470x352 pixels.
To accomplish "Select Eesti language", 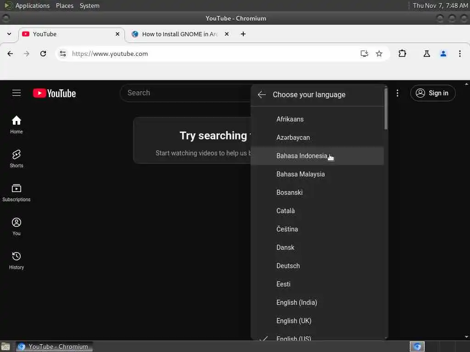I will point(318,284).
